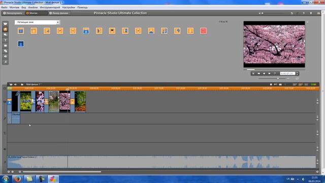Open the disc menus section icon
Screen dimensions: 325x183
click(6, 51)
